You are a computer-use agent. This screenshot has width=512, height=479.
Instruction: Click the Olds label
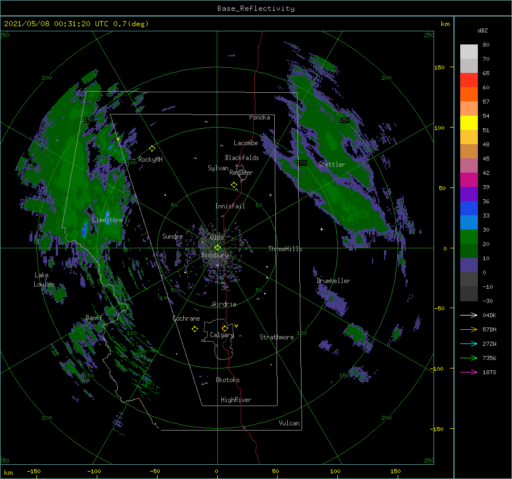(217, 238)
